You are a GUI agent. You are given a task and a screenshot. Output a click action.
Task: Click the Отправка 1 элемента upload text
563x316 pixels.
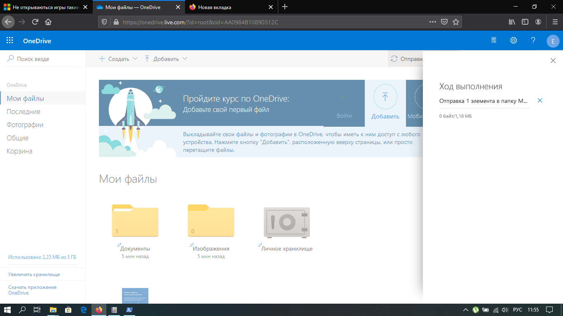click(x=483, y=101)
